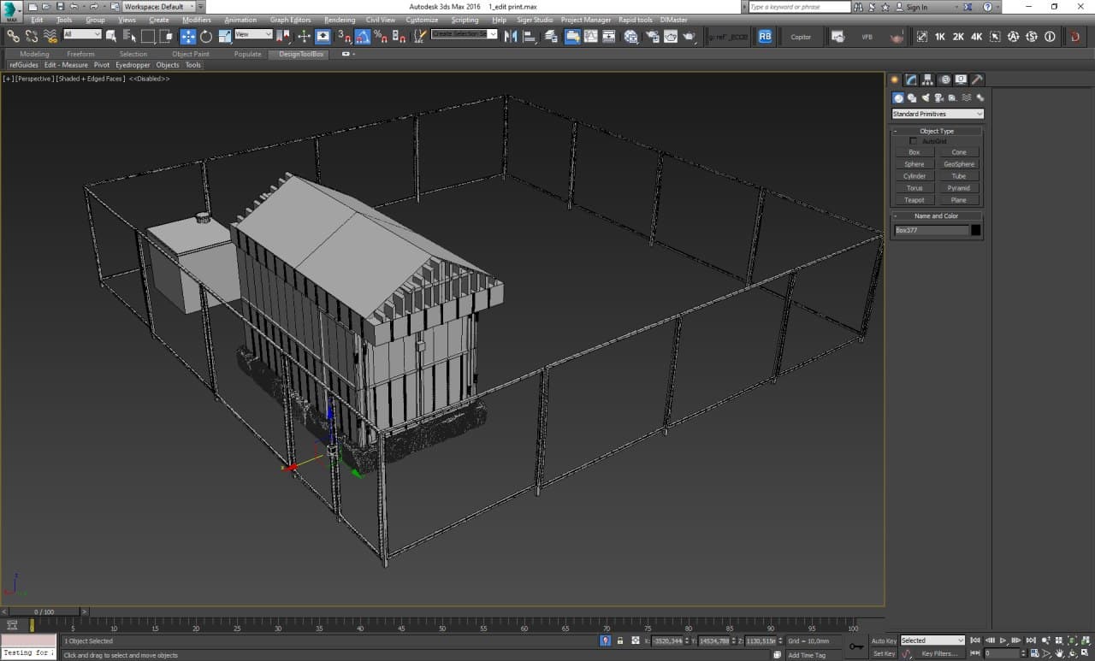This screenshot has width=1095, height=661.
Task: Click the Cylinder primitive button
Action: 914,176
